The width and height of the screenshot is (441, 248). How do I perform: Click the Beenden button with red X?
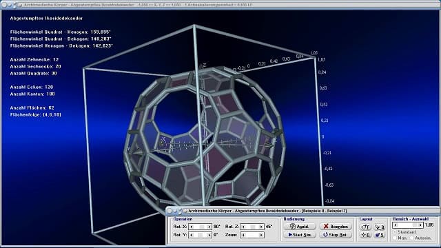coord(336,227)
